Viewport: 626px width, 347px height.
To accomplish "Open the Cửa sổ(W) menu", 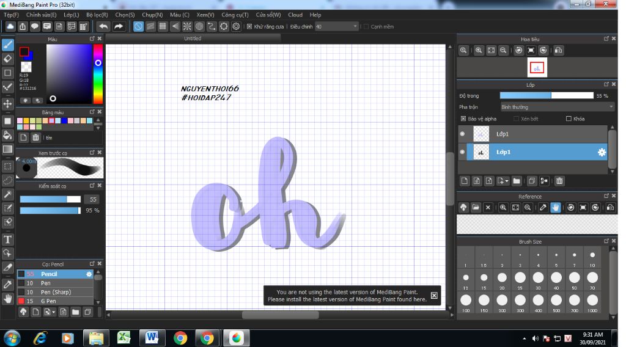I will [268, 15].
